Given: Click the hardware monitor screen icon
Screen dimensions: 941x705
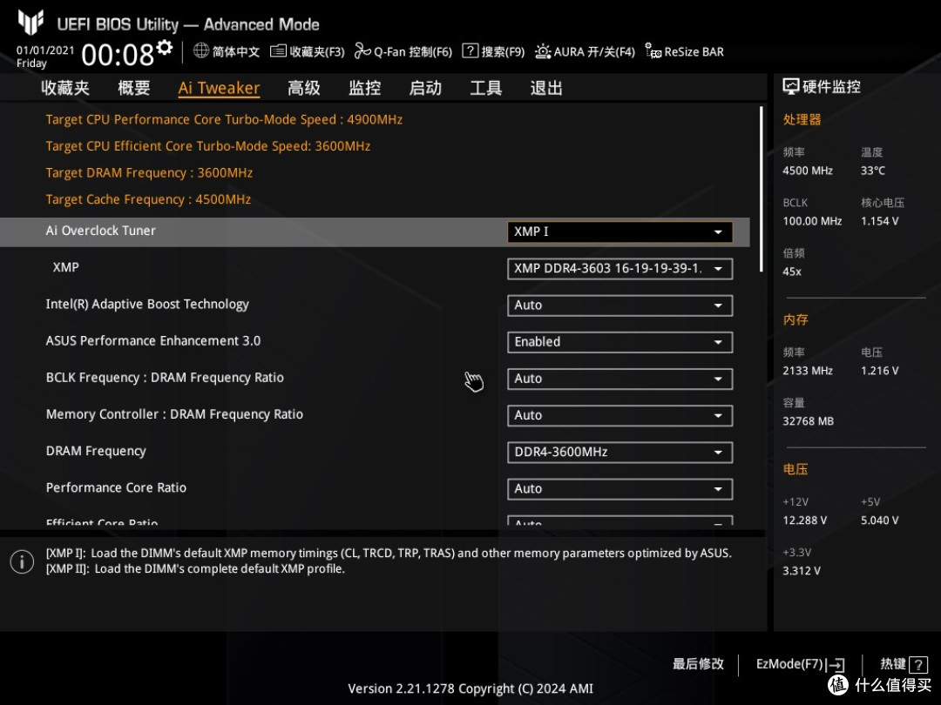Looking at the screenshot, I should (x=791, y=87).
